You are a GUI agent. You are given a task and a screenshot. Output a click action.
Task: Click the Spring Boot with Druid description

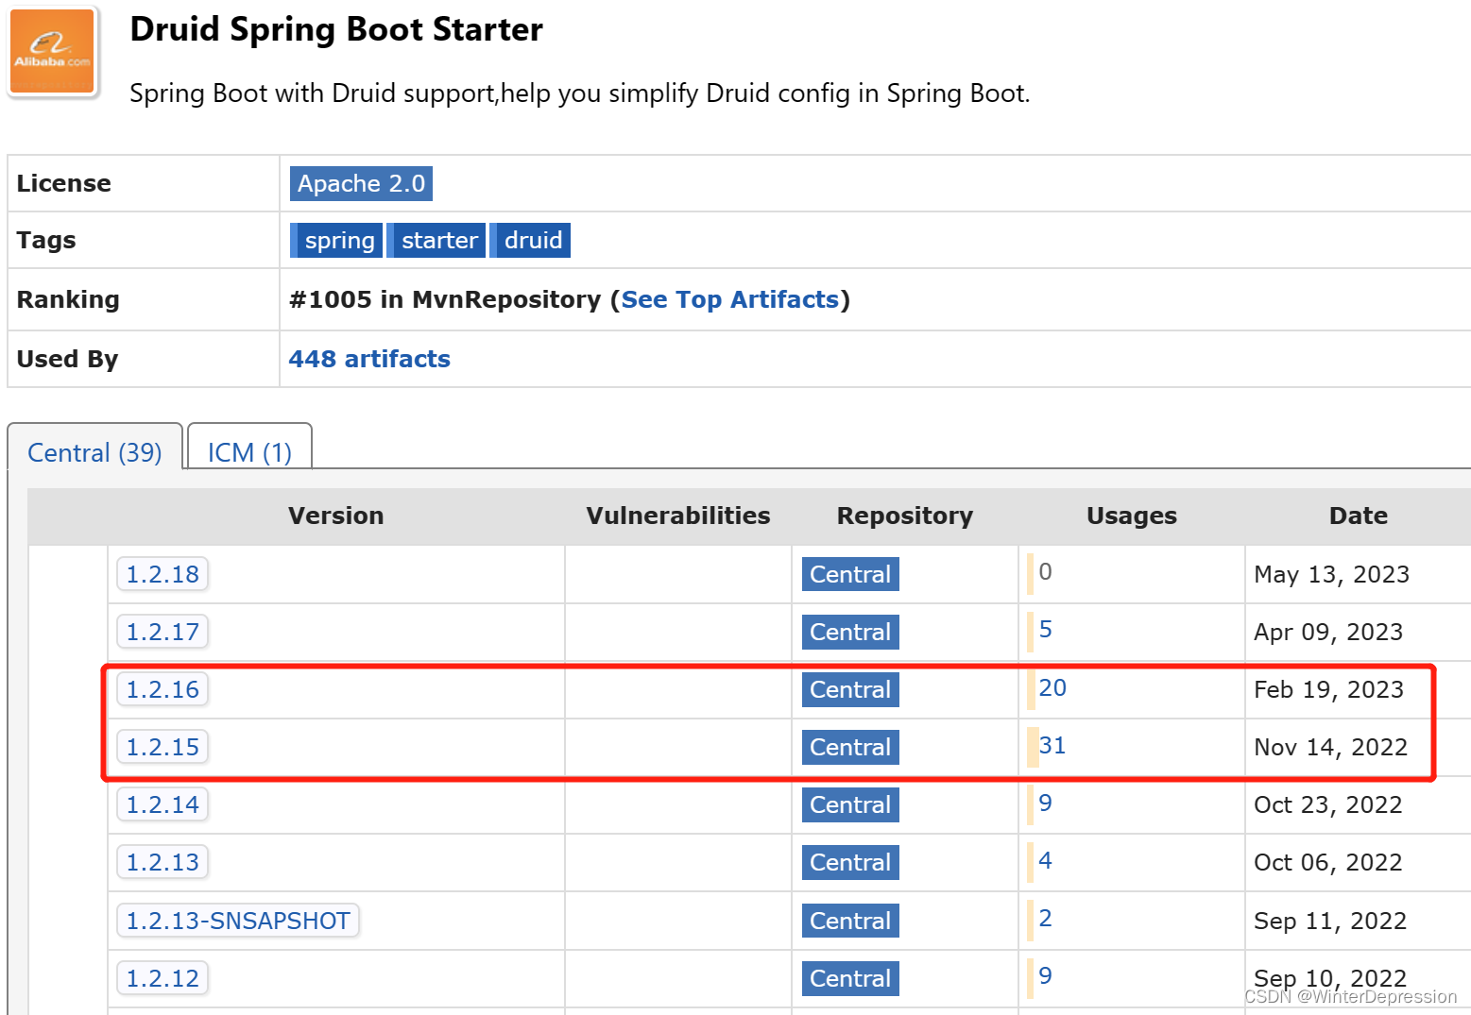point(579,93)
